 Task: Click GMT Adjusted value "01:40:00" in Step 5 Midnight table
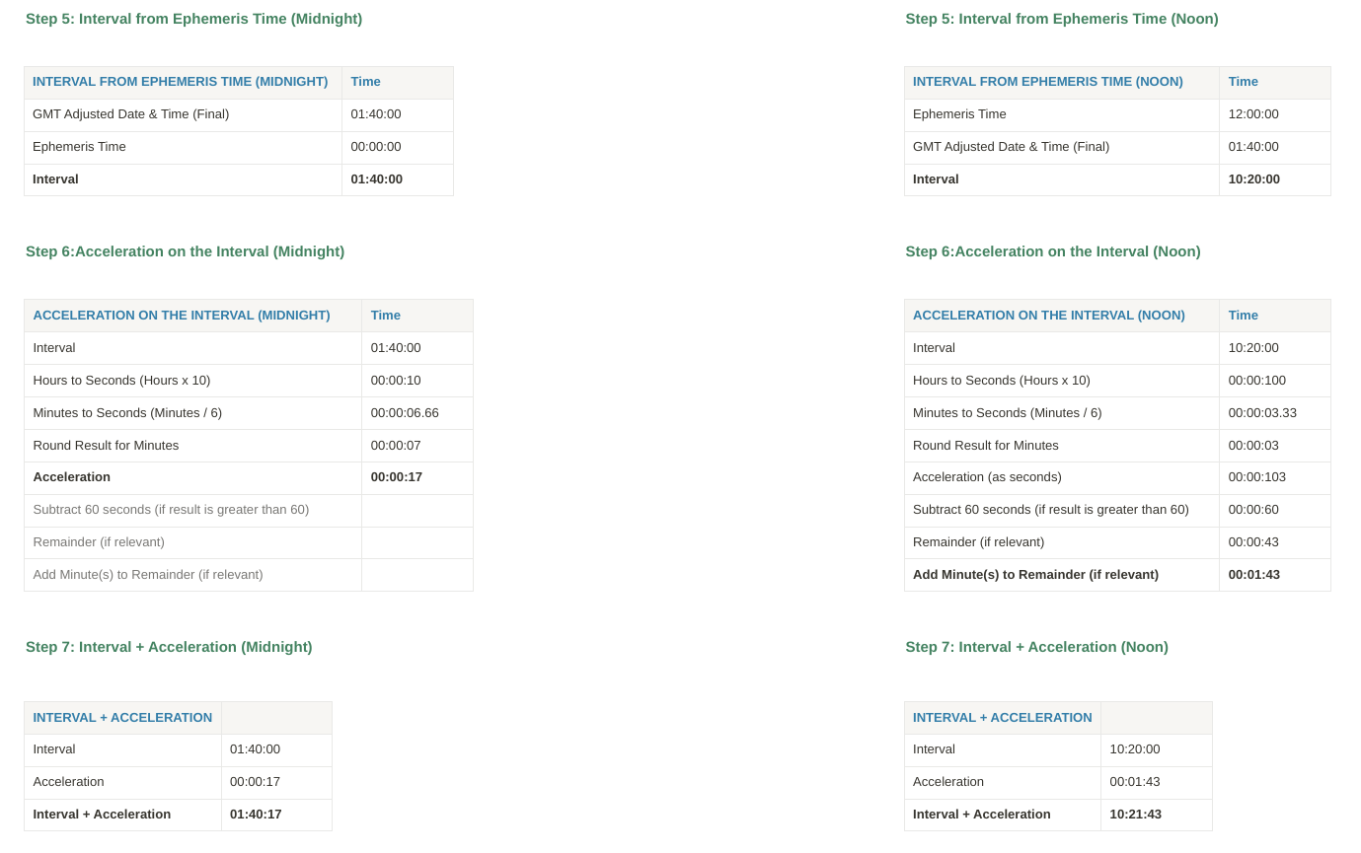pyautogui.click(x=376, y=114)
